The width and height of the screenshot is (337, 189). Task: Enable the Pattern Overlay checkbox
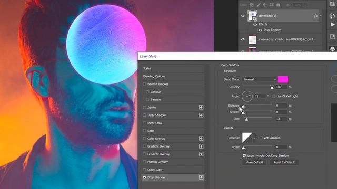144,162
